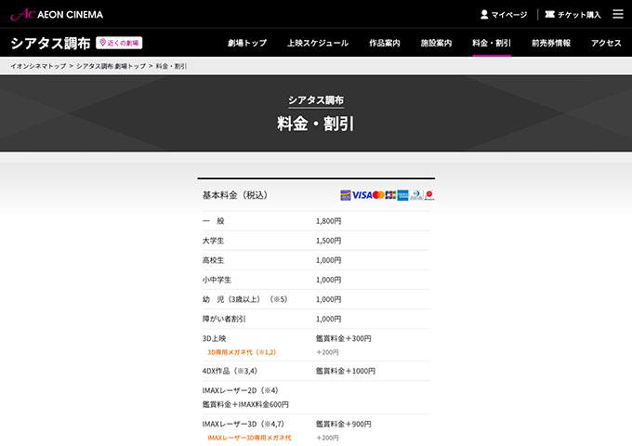Click the チケット購入 ticket icon
This screenshot has width=632, height=446.
click(x=550, y=15)
